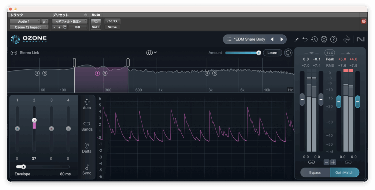The height and width of the screenshot is (190, 375).
Task: Expand the channel mode overlapping-circles dropdown
Action: point(152,52)
